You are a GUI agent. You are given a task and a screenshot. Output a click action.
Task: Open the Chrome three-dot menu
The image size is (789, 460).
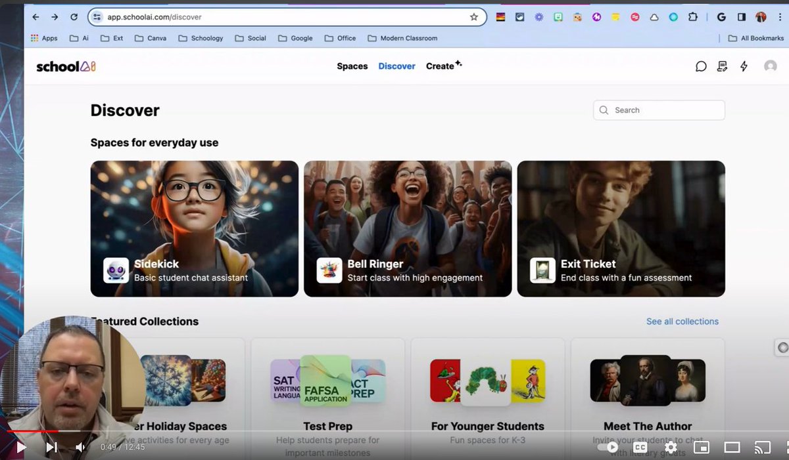(780, 17)
